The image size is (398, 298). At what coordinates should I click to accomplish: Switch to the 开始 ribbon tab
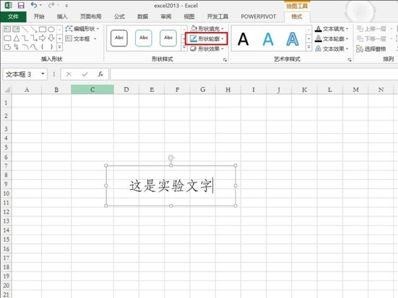pyautogui.click(x=39, y=16)
